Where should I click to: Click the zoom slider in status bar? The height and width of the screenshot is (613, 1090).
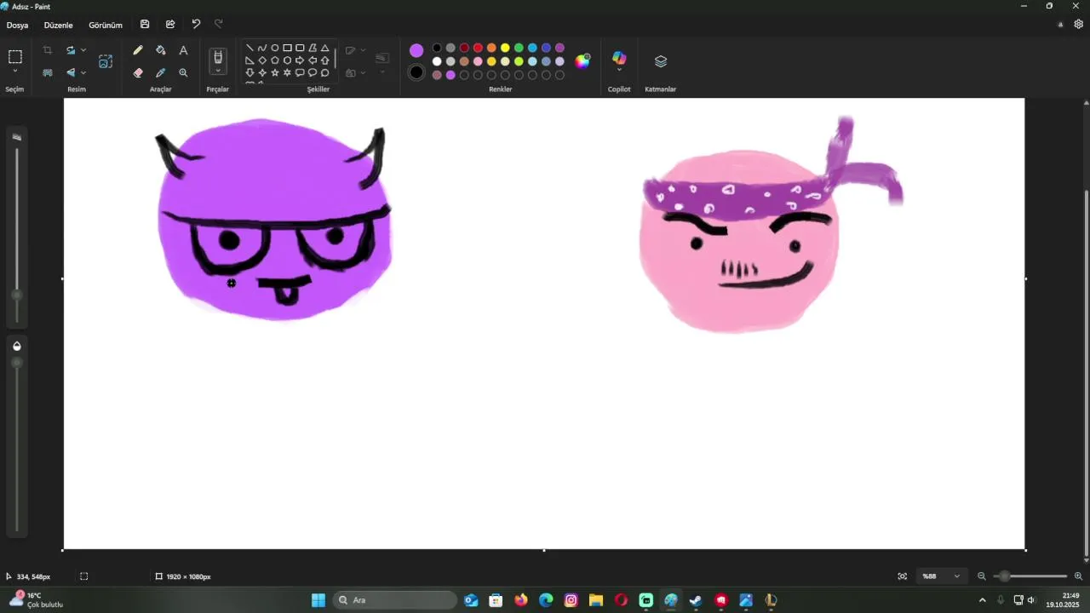point(1005,576)
